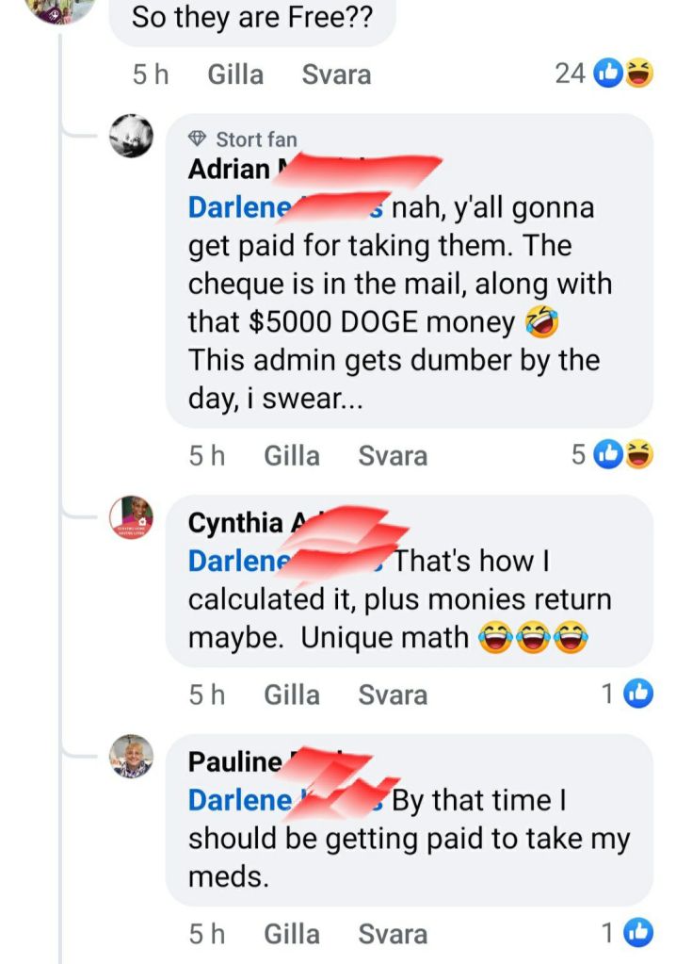
Task: Click the like reaction icon on Adrian's comment
Action: (608, 454)
